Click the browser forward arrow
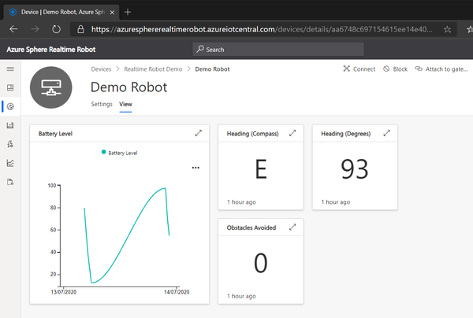 click(x=35, y=29)
